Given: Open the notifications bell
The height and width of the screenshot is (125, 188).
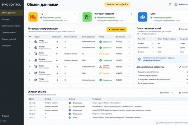Looking at the screenshot, I should 170,4.
